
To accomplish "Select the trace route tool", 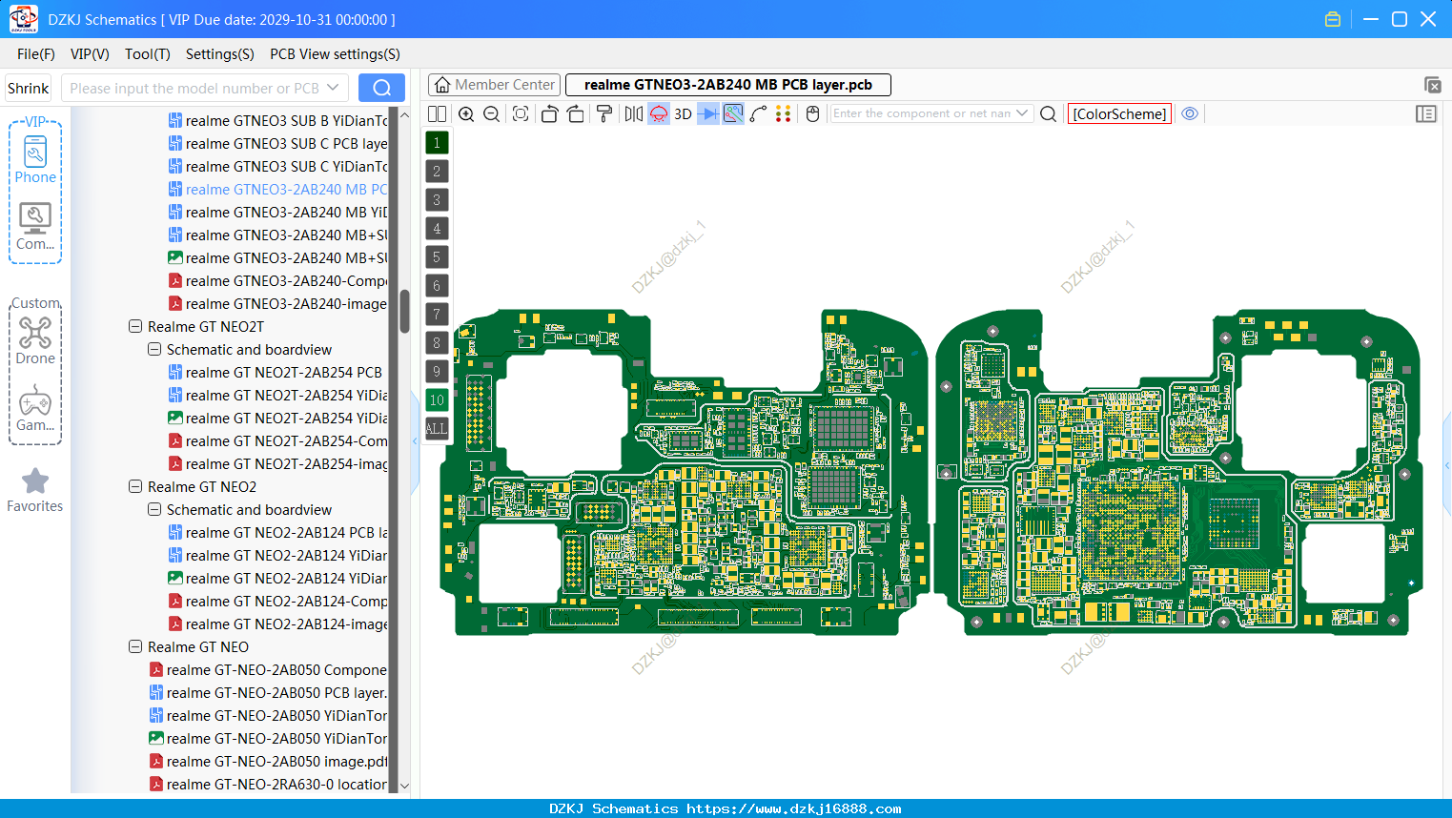I will (759, 113).
